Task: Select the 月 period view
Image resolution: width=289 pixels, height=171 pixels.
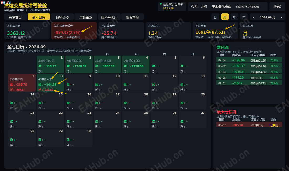Action: tap(225, 17)
